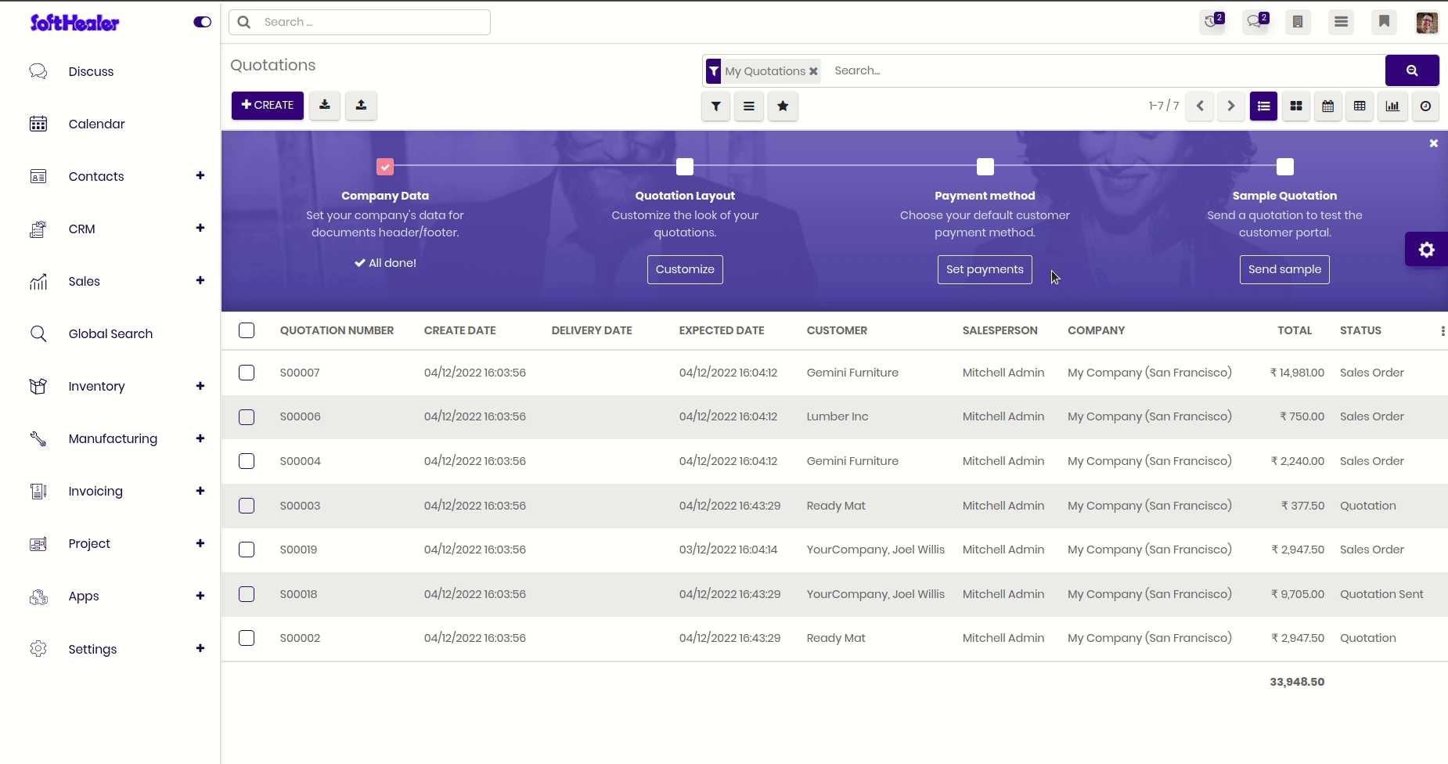Open the Group By dropdown button

tap(749, 106)
